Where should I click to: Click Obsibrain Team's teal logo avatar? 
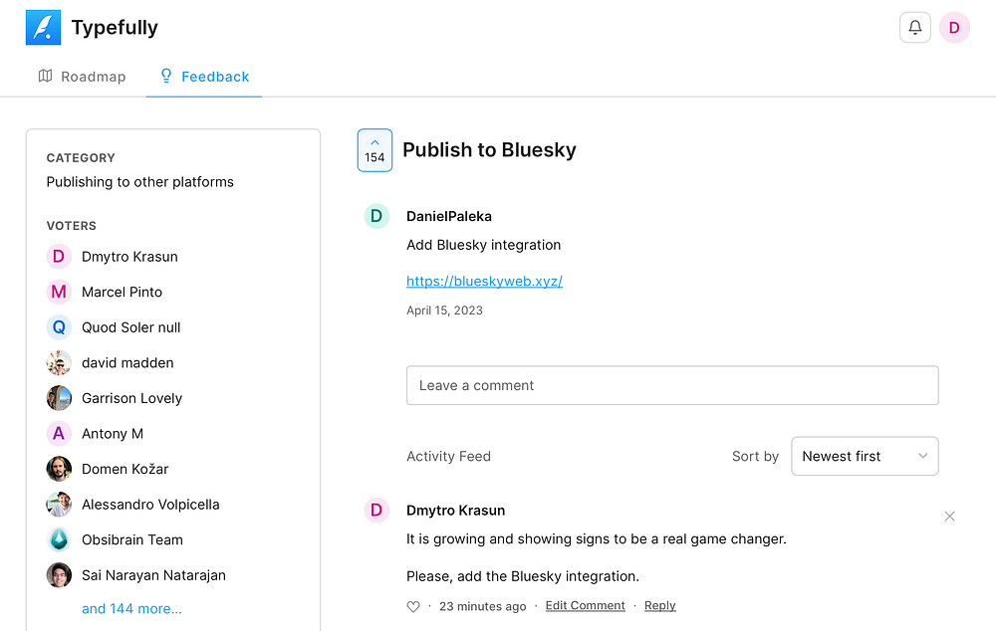pos(59,539)
